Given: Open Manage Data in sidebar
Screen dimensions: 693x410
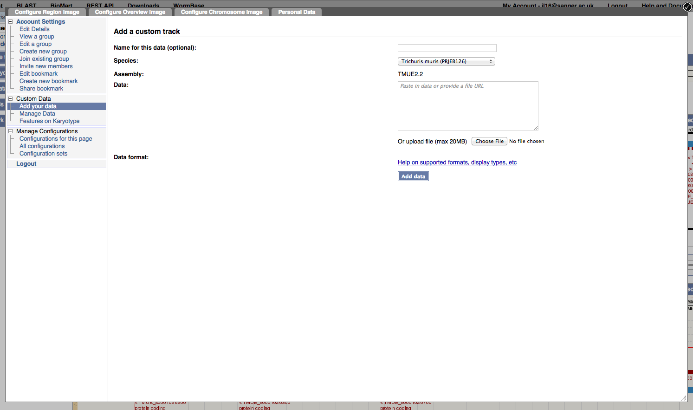Looking at the screenshot, I should [x=37, y=114].
